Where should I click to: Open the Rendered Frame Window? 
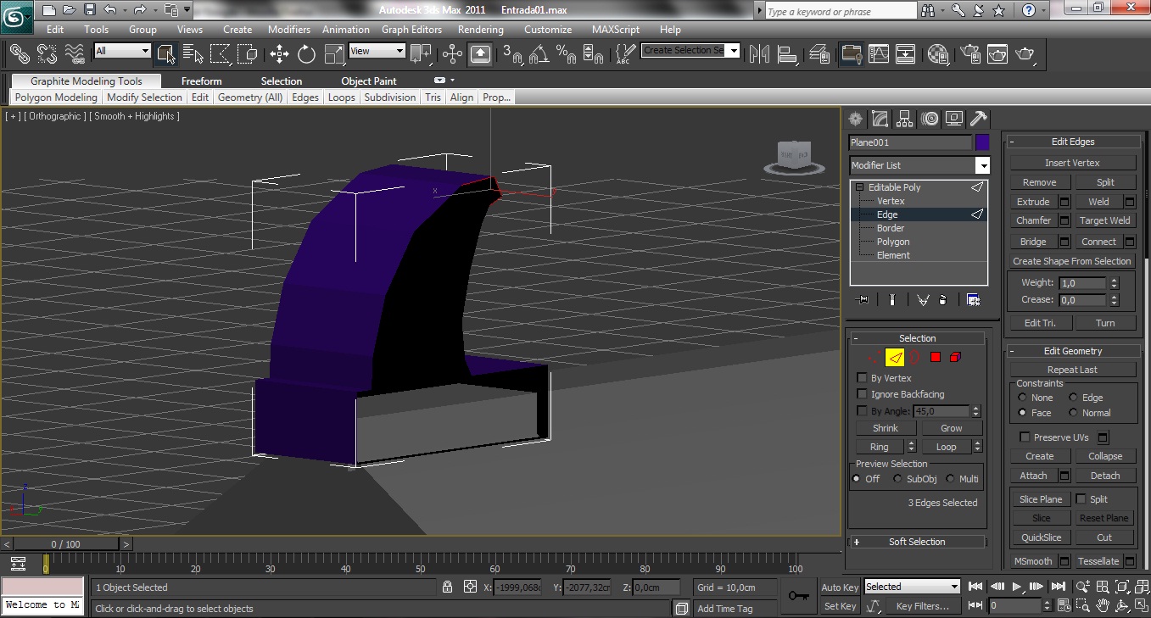coord(997,54)
